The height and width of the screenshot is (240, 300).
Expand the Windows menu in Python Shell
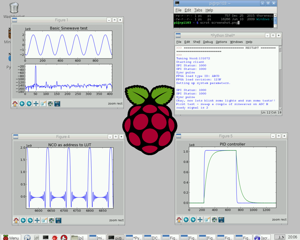[x=236, y=42]
